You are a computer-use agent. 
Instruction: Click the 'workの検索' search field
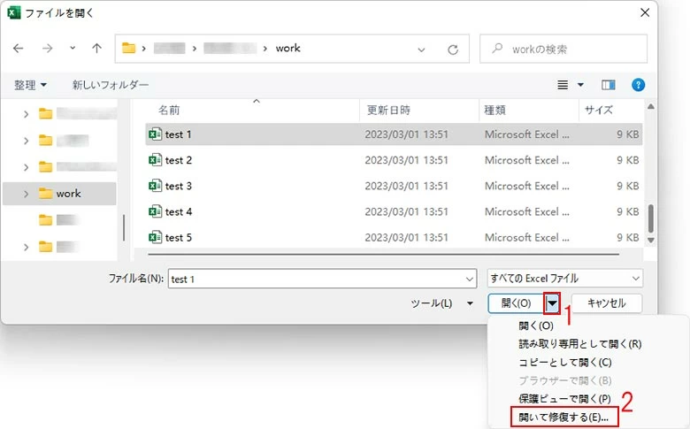point(563,49)
